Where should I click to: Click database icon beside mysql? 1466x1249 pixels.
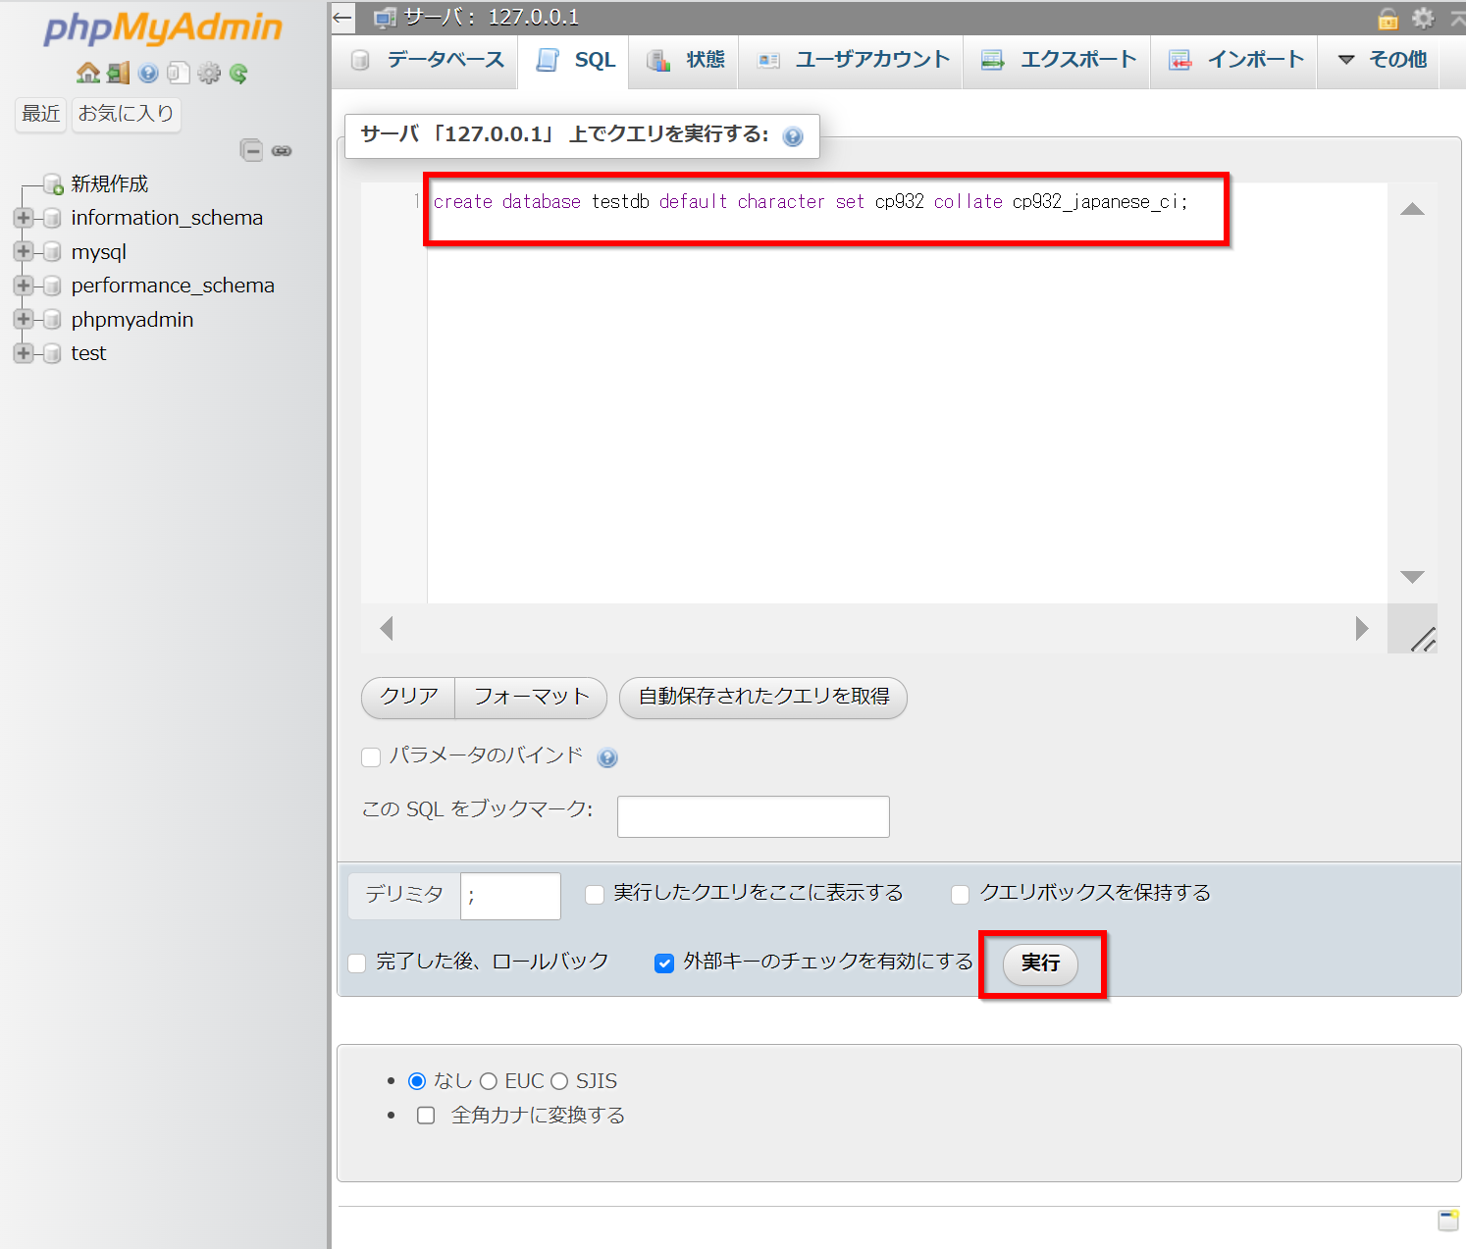click(x=53, y=252)
